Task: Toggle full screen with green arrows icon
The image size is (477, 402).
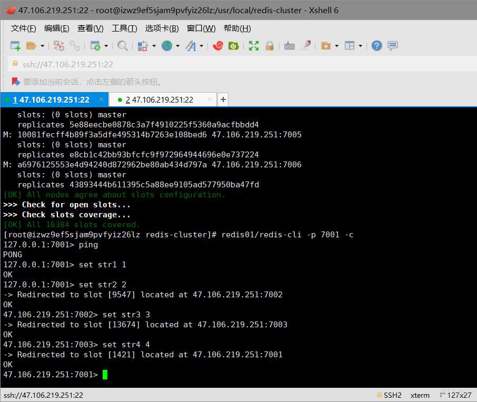Action: [x=254, y=46]
